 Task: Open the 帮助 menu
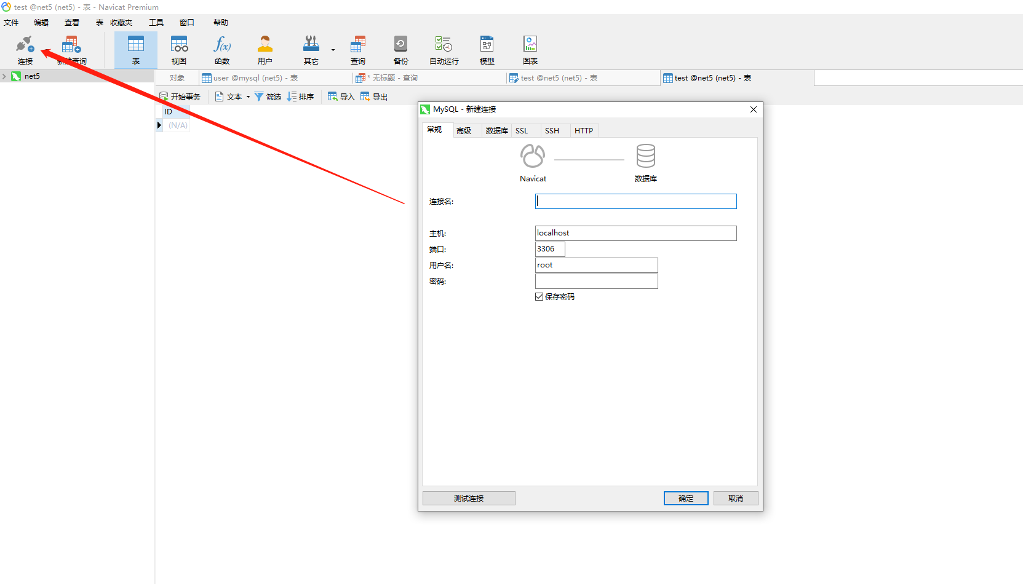click(221, 23)
